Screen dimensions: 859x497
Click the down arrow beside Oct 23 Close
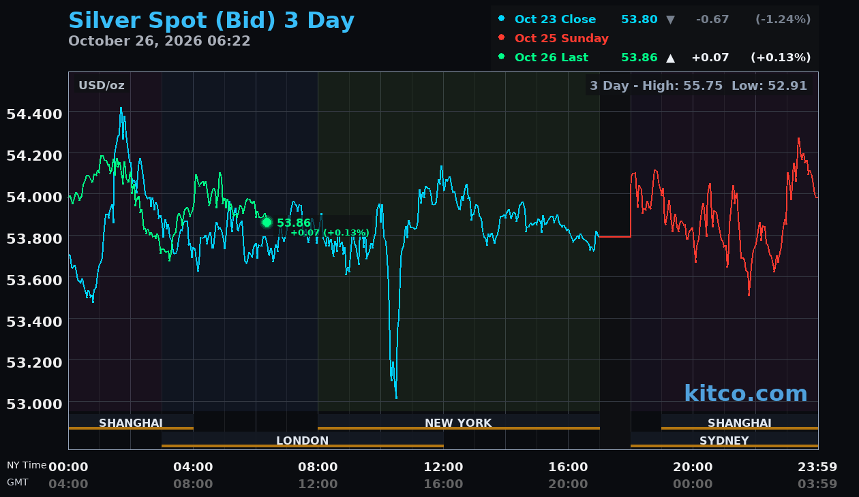[670, 20]
